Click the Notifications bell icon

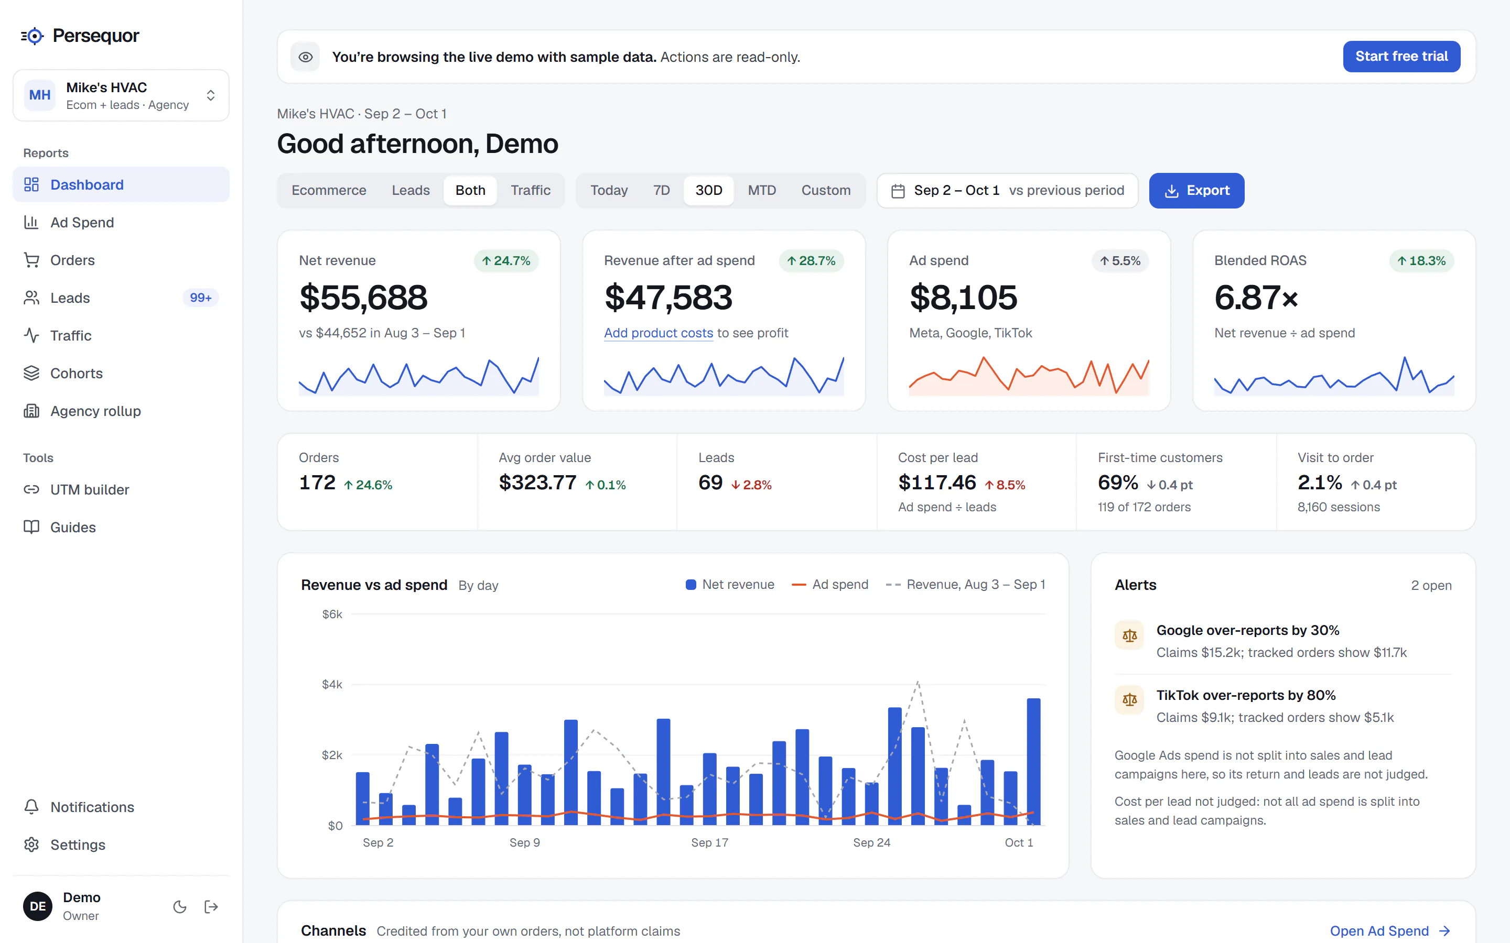pyautogui.click(x=31, y=807)
